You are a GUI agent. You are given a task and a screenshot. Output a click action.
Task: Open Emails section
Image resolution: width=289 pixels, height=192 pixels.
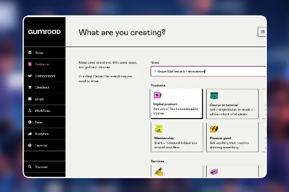point(45,99)
